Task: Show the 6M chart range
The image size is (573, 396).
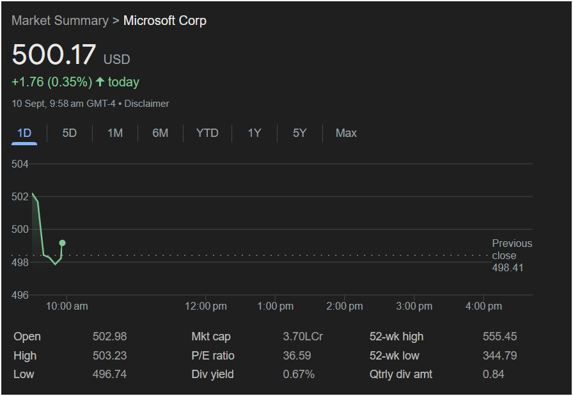Action: click(x=161, y=133)
